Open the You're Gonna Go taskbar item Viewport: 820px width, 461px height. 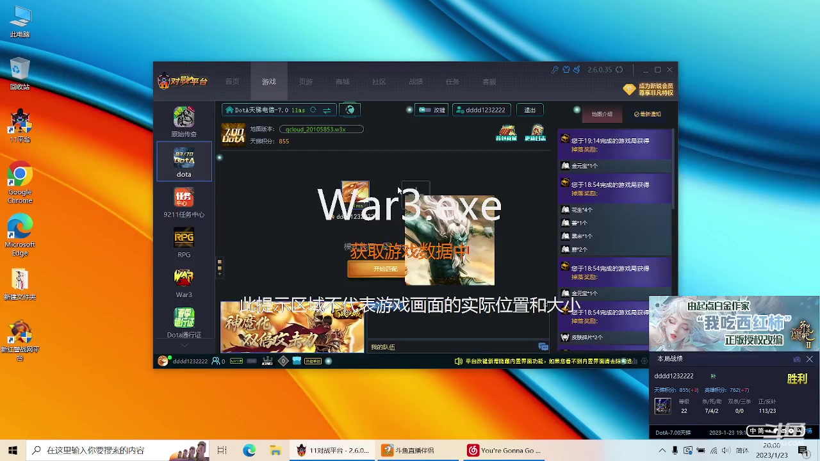(503, 450)
